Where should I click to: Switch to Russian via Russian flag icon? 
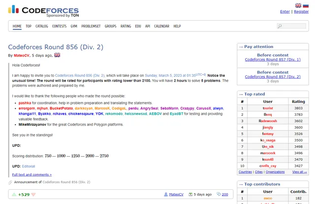point(306,5)
